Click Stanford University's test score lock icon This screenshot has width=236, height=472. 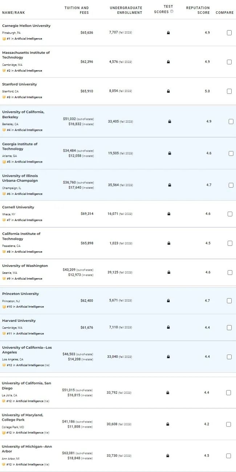(168, 91)
